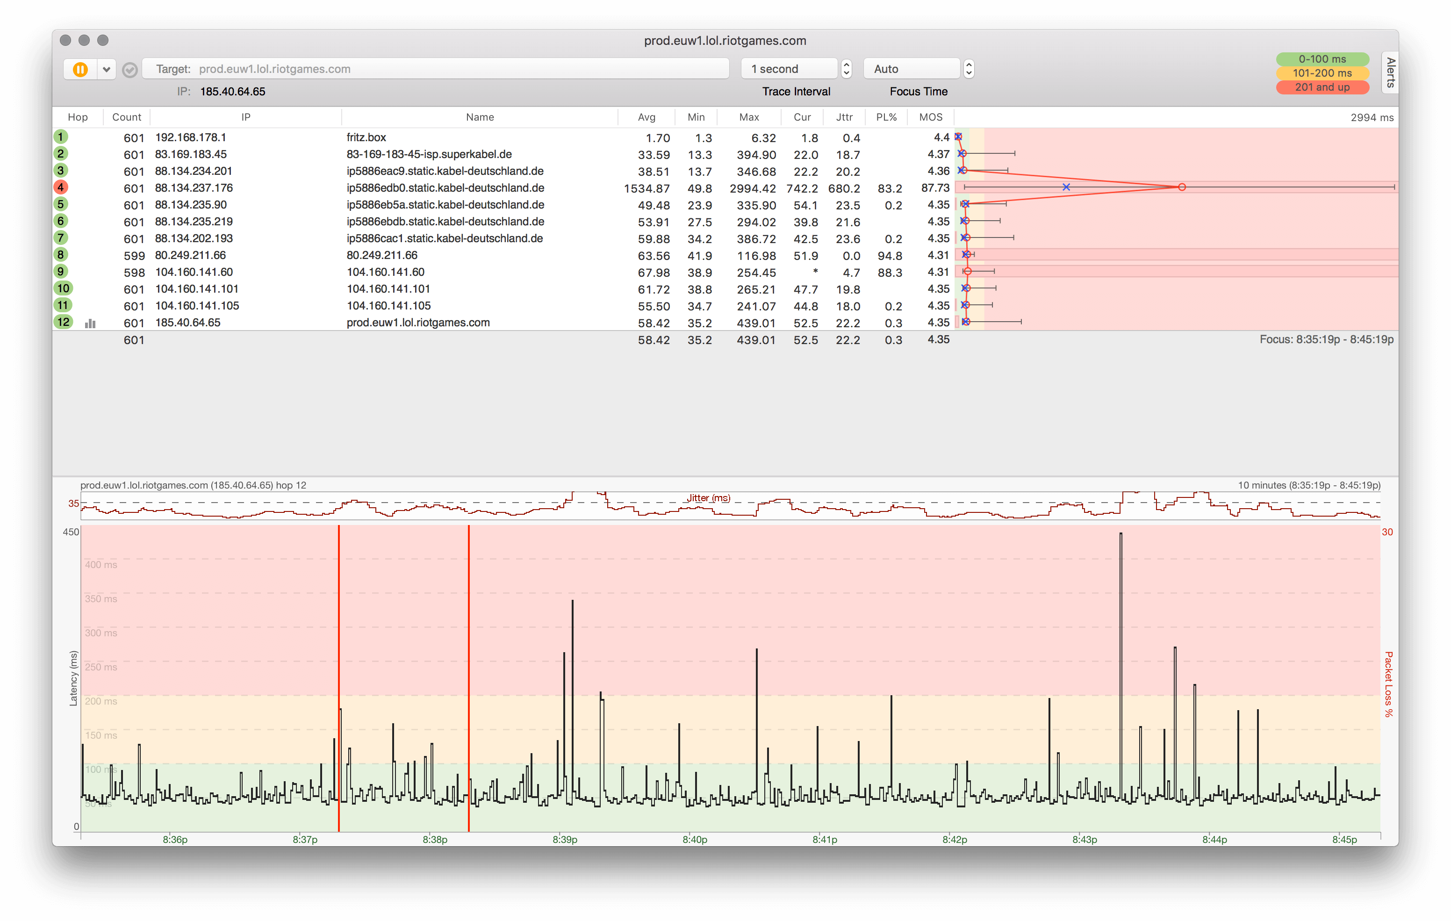1451x921 pixels.
Task: Sort by the Min column header
Action: tap(696, 117)
